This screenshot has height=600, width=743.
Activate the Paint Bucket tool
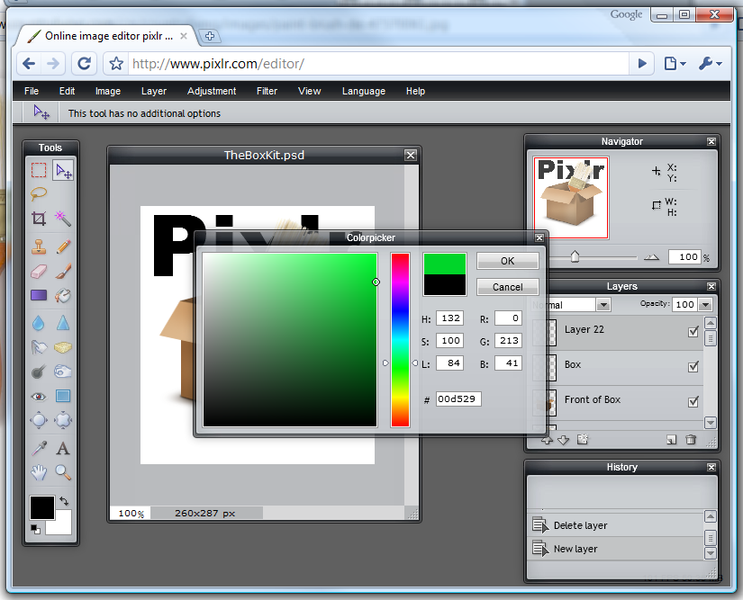pos(63,295)
